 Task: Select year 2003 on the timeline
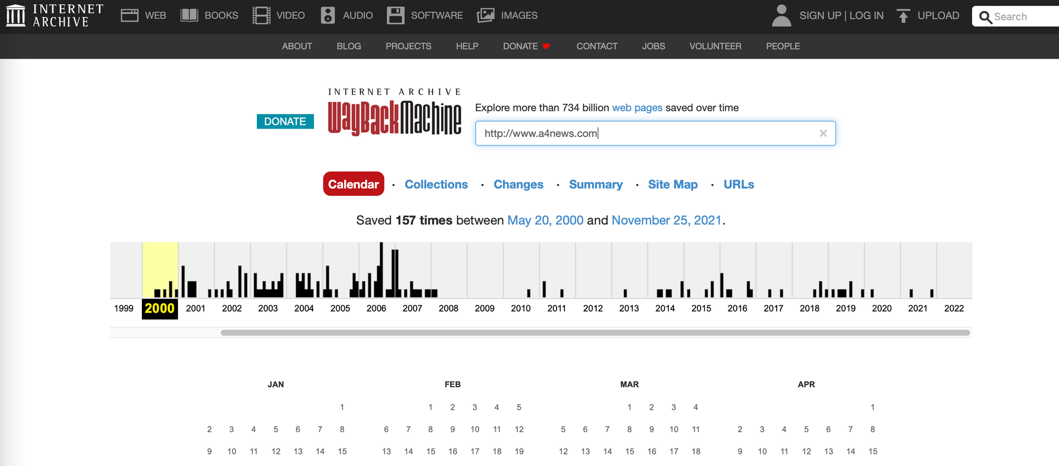268,308
